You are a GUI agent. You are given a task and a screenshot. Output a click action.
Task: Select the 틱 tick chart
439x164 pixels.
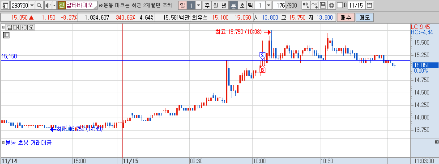tap(250, 5)
